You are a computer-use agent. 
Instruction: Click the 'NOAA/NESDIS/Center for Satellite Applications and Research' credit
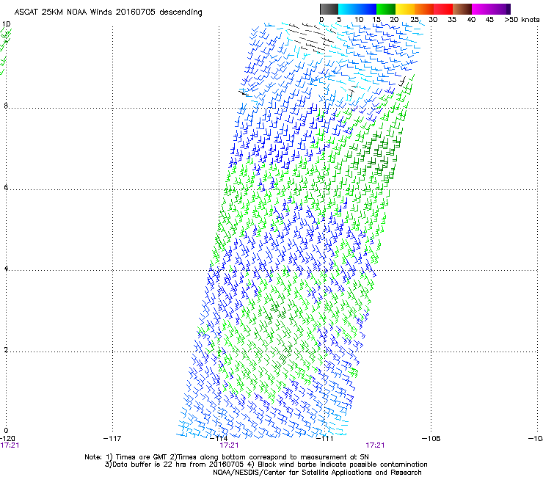[x=317, y=473]
